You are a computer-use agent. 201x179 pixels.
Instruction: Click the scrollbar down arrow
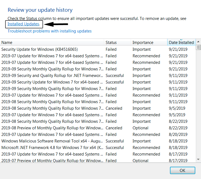198,159
